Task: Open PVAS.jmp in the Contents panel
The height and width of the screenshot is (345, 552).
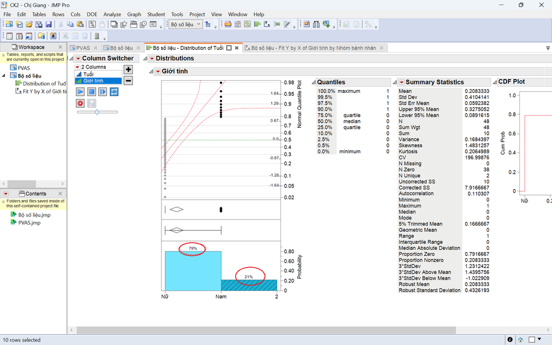Action: tap(29, 223)
